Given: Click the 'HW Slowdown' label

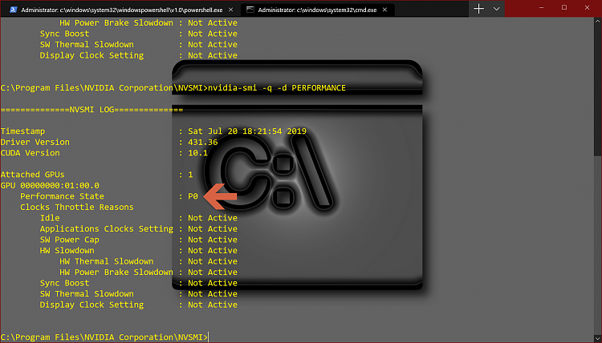Looking at the screenshot, I should coord(67,251).
